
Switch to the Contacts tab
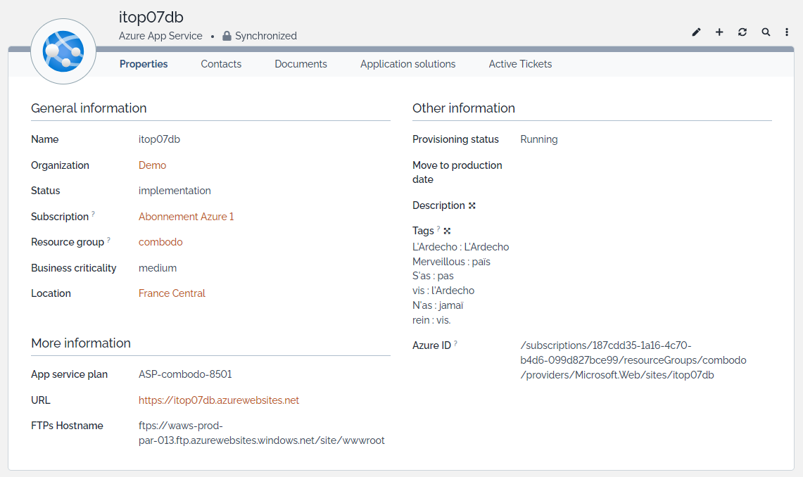click(221, 64)
